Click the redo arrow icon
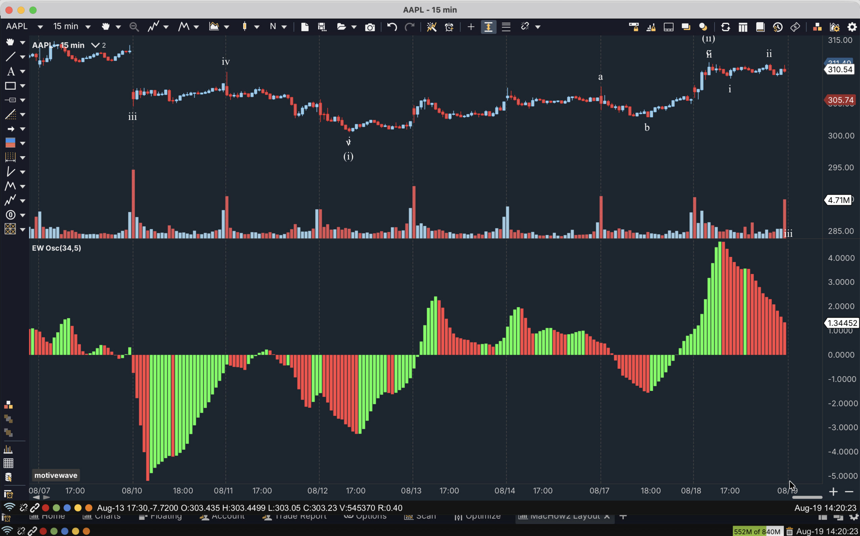860x536 pixels. click(410, 27)
